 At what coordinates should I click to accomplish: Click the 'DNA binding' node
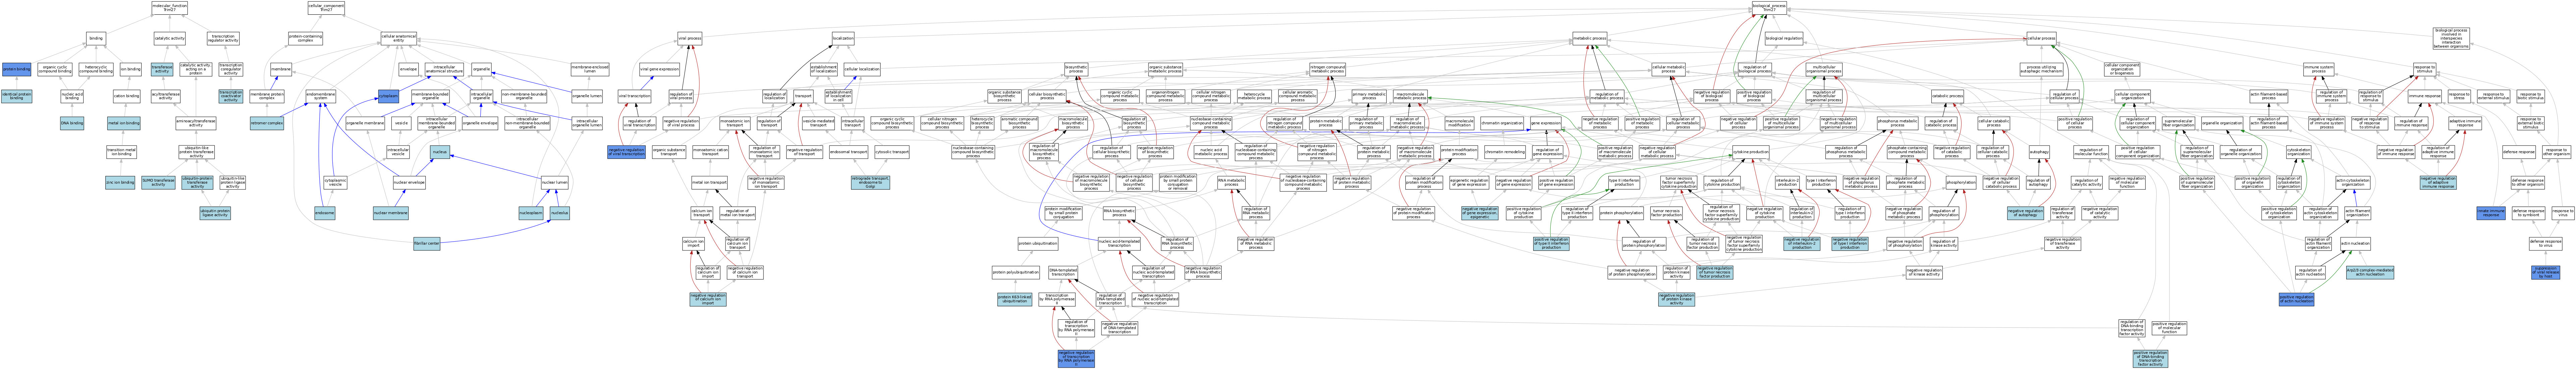[x=72, y=123]
